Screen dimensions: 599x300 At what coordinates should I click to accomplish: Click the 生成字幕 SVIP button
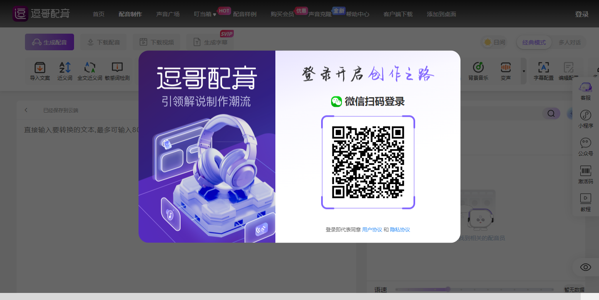[x=210, y=42]
